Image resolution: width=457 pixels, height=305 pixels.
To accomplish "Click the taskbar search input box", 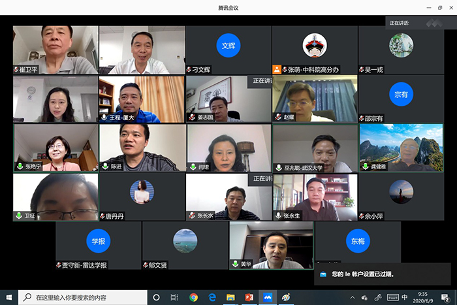I will (x=78, y=297).
